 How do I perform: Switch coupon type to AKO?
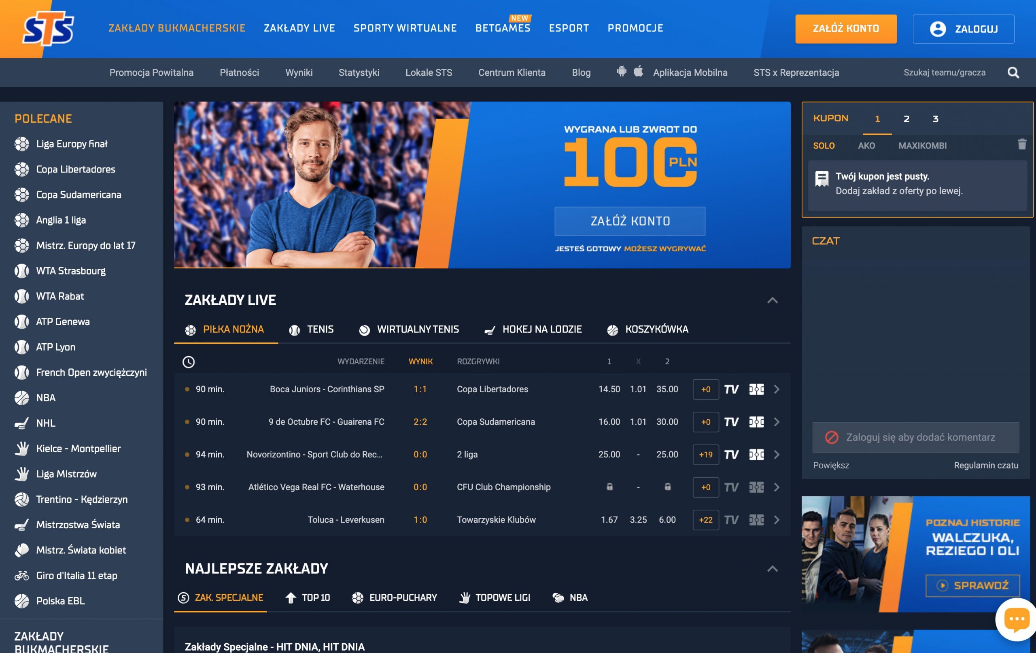pyautogui.click(x=866, y=145)
